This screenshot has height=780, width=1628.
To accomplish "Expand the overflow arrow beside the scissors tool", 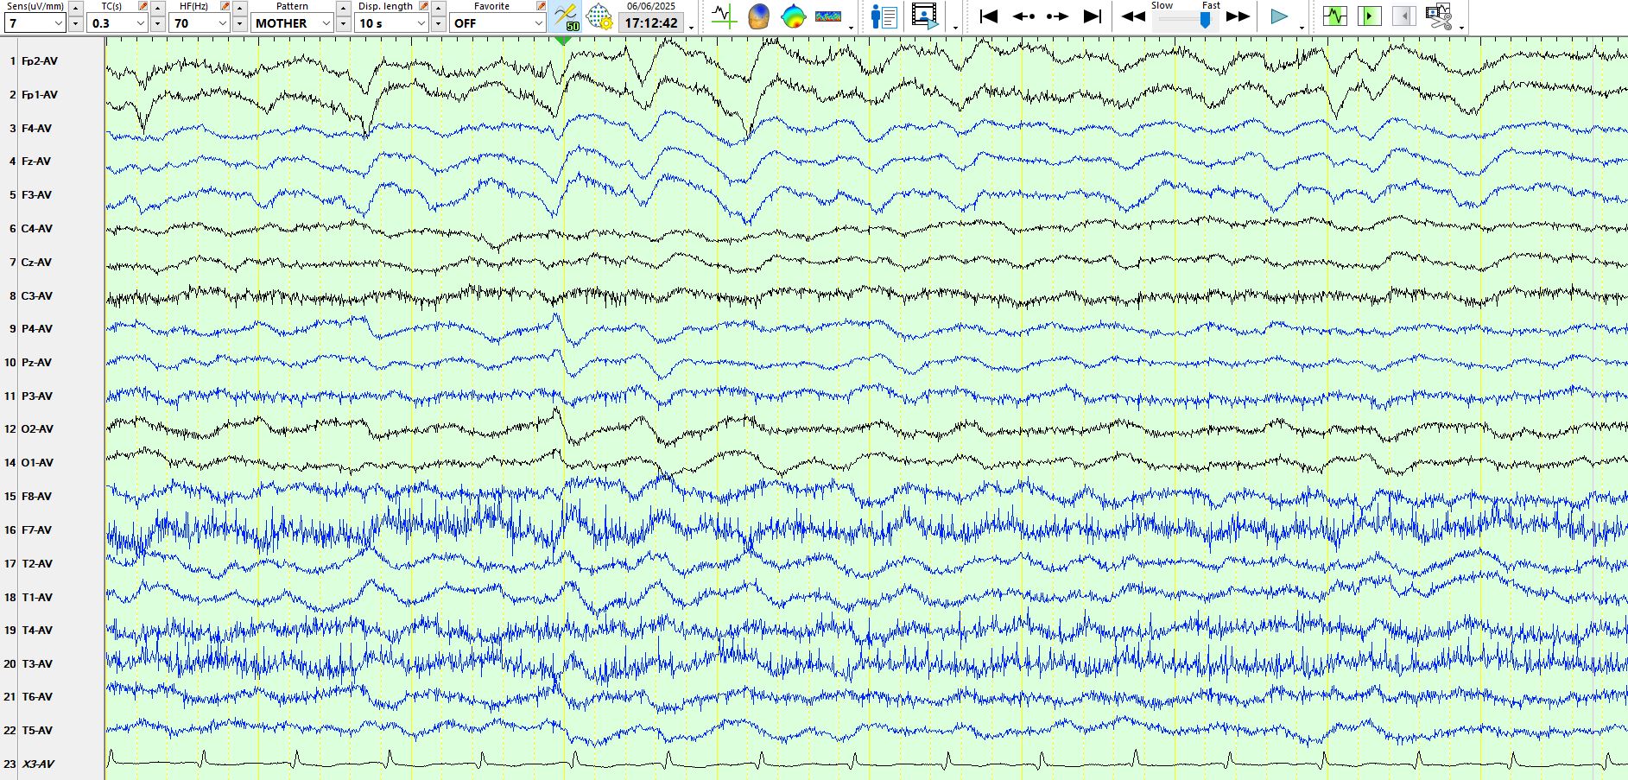I will click(x=1461, y=28).
